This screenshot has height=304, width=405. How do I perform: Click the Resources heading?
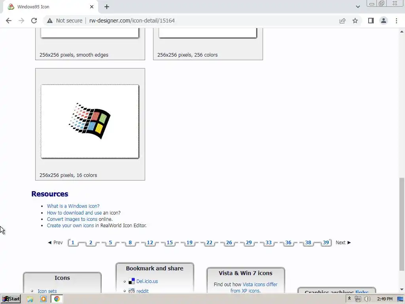(49, 194)
